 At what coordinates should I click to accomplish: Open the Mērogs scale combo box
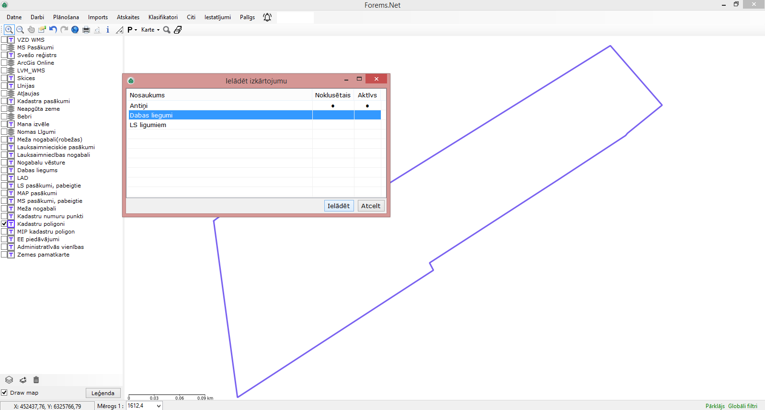click(x=159, y=406)
